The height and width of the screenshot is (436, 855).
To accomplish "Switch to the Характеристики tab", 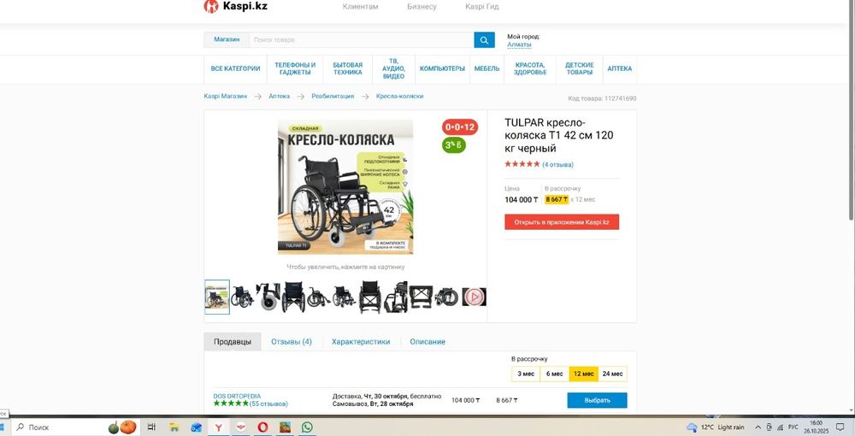I will [361, 342].
